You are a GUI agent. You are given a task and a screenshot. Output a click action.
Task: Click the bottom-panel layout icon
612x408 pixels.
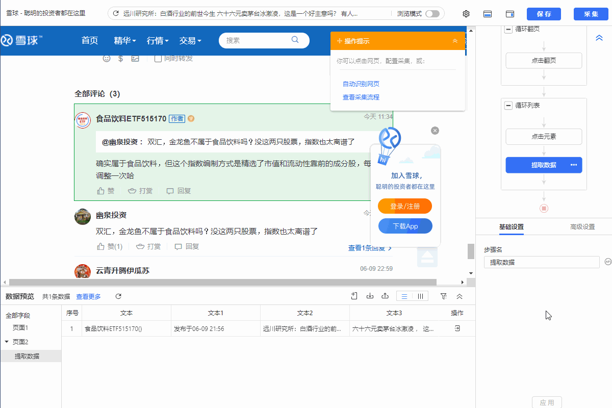pyautogui.click(x=487, y=14)
